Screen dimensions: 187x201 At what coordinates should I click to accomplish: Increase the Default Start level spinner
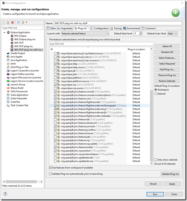[x=141, y=32]
